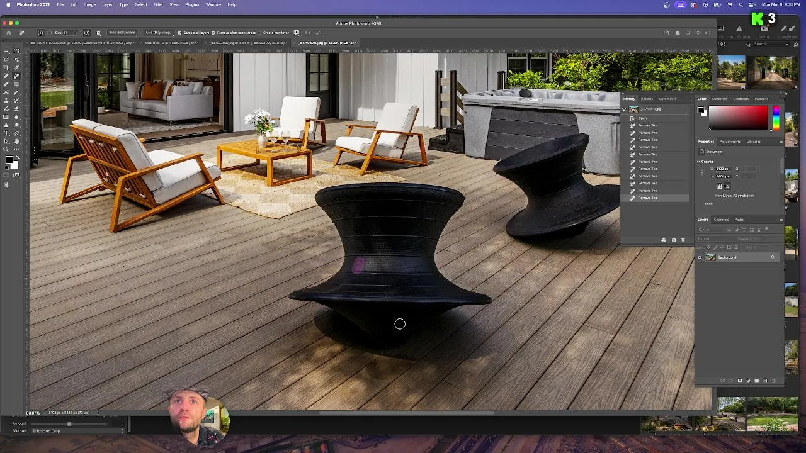Switch to the Actions tab
Viewport: 806px width, 453px height.
[x=647, y=99]
